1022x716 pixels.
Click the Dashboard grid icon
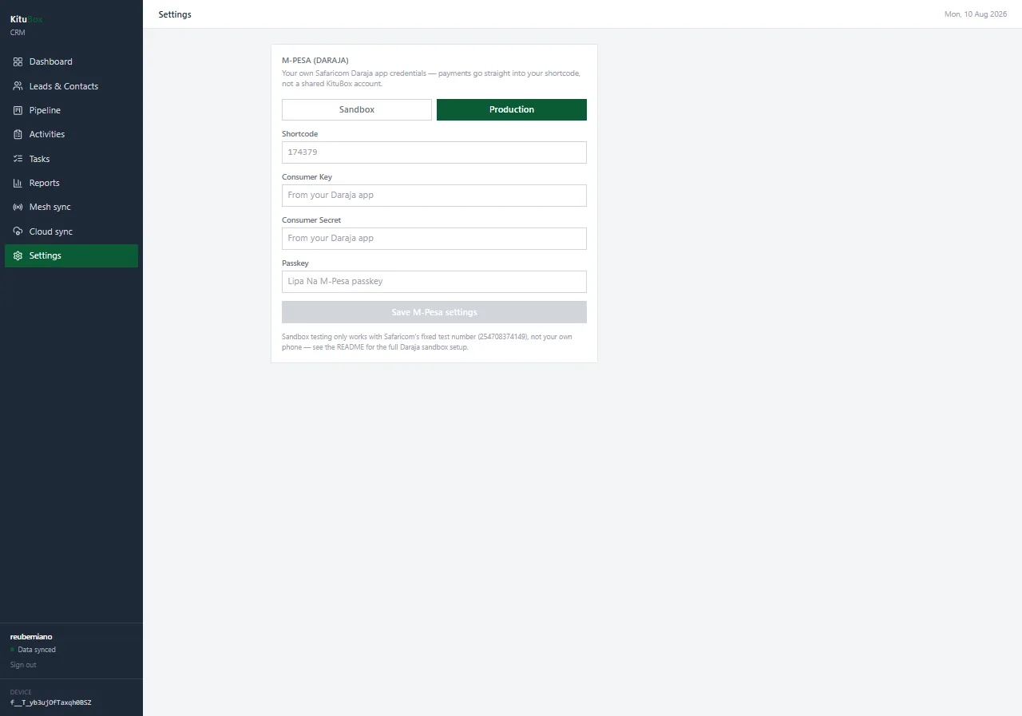click(x=18, y=61)
